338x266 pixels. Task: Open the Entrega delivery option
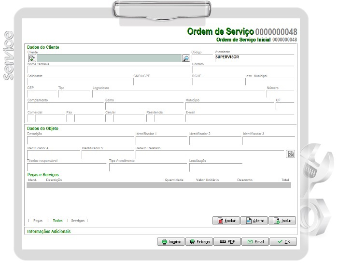(x=199, y=242)
